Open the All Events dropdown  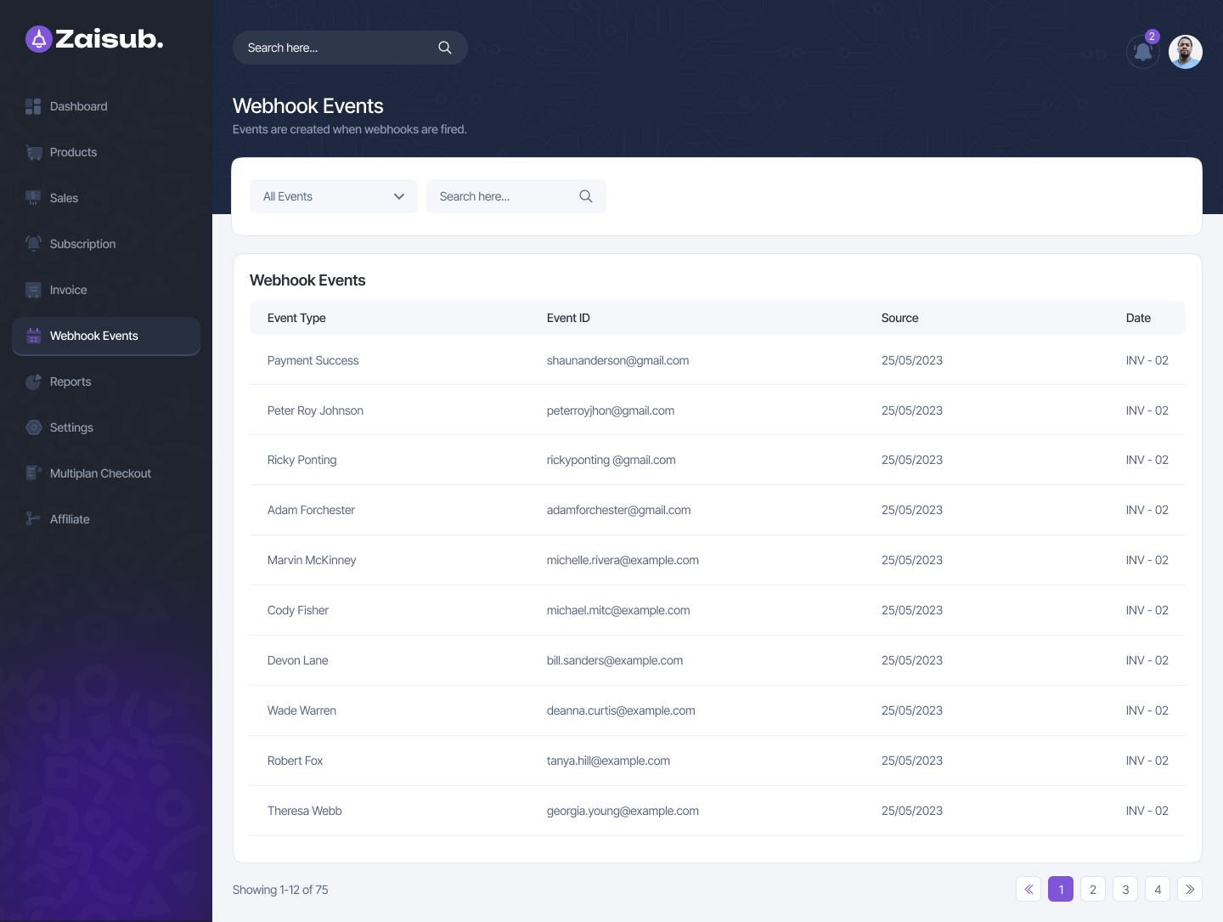coord(333,196)
